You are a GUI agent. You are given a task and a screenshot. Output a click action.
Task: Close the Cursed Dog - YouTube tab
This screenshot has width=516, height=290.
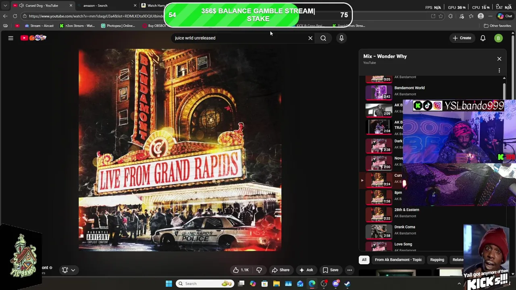pos(71,6)
